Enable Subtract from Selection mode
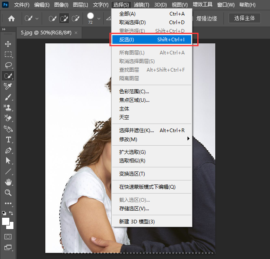 76,18
